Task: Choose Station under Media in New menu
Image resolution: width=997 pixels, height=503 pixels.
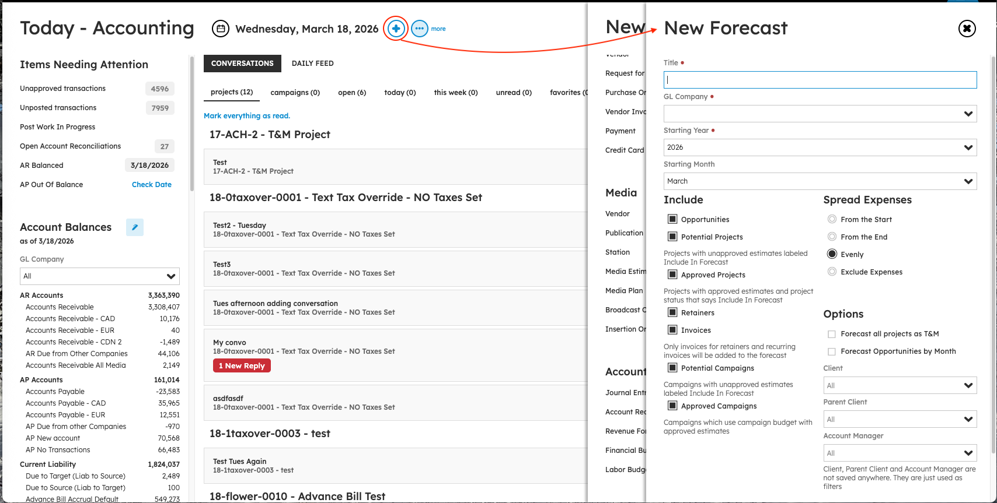Action: click(618, 252)
